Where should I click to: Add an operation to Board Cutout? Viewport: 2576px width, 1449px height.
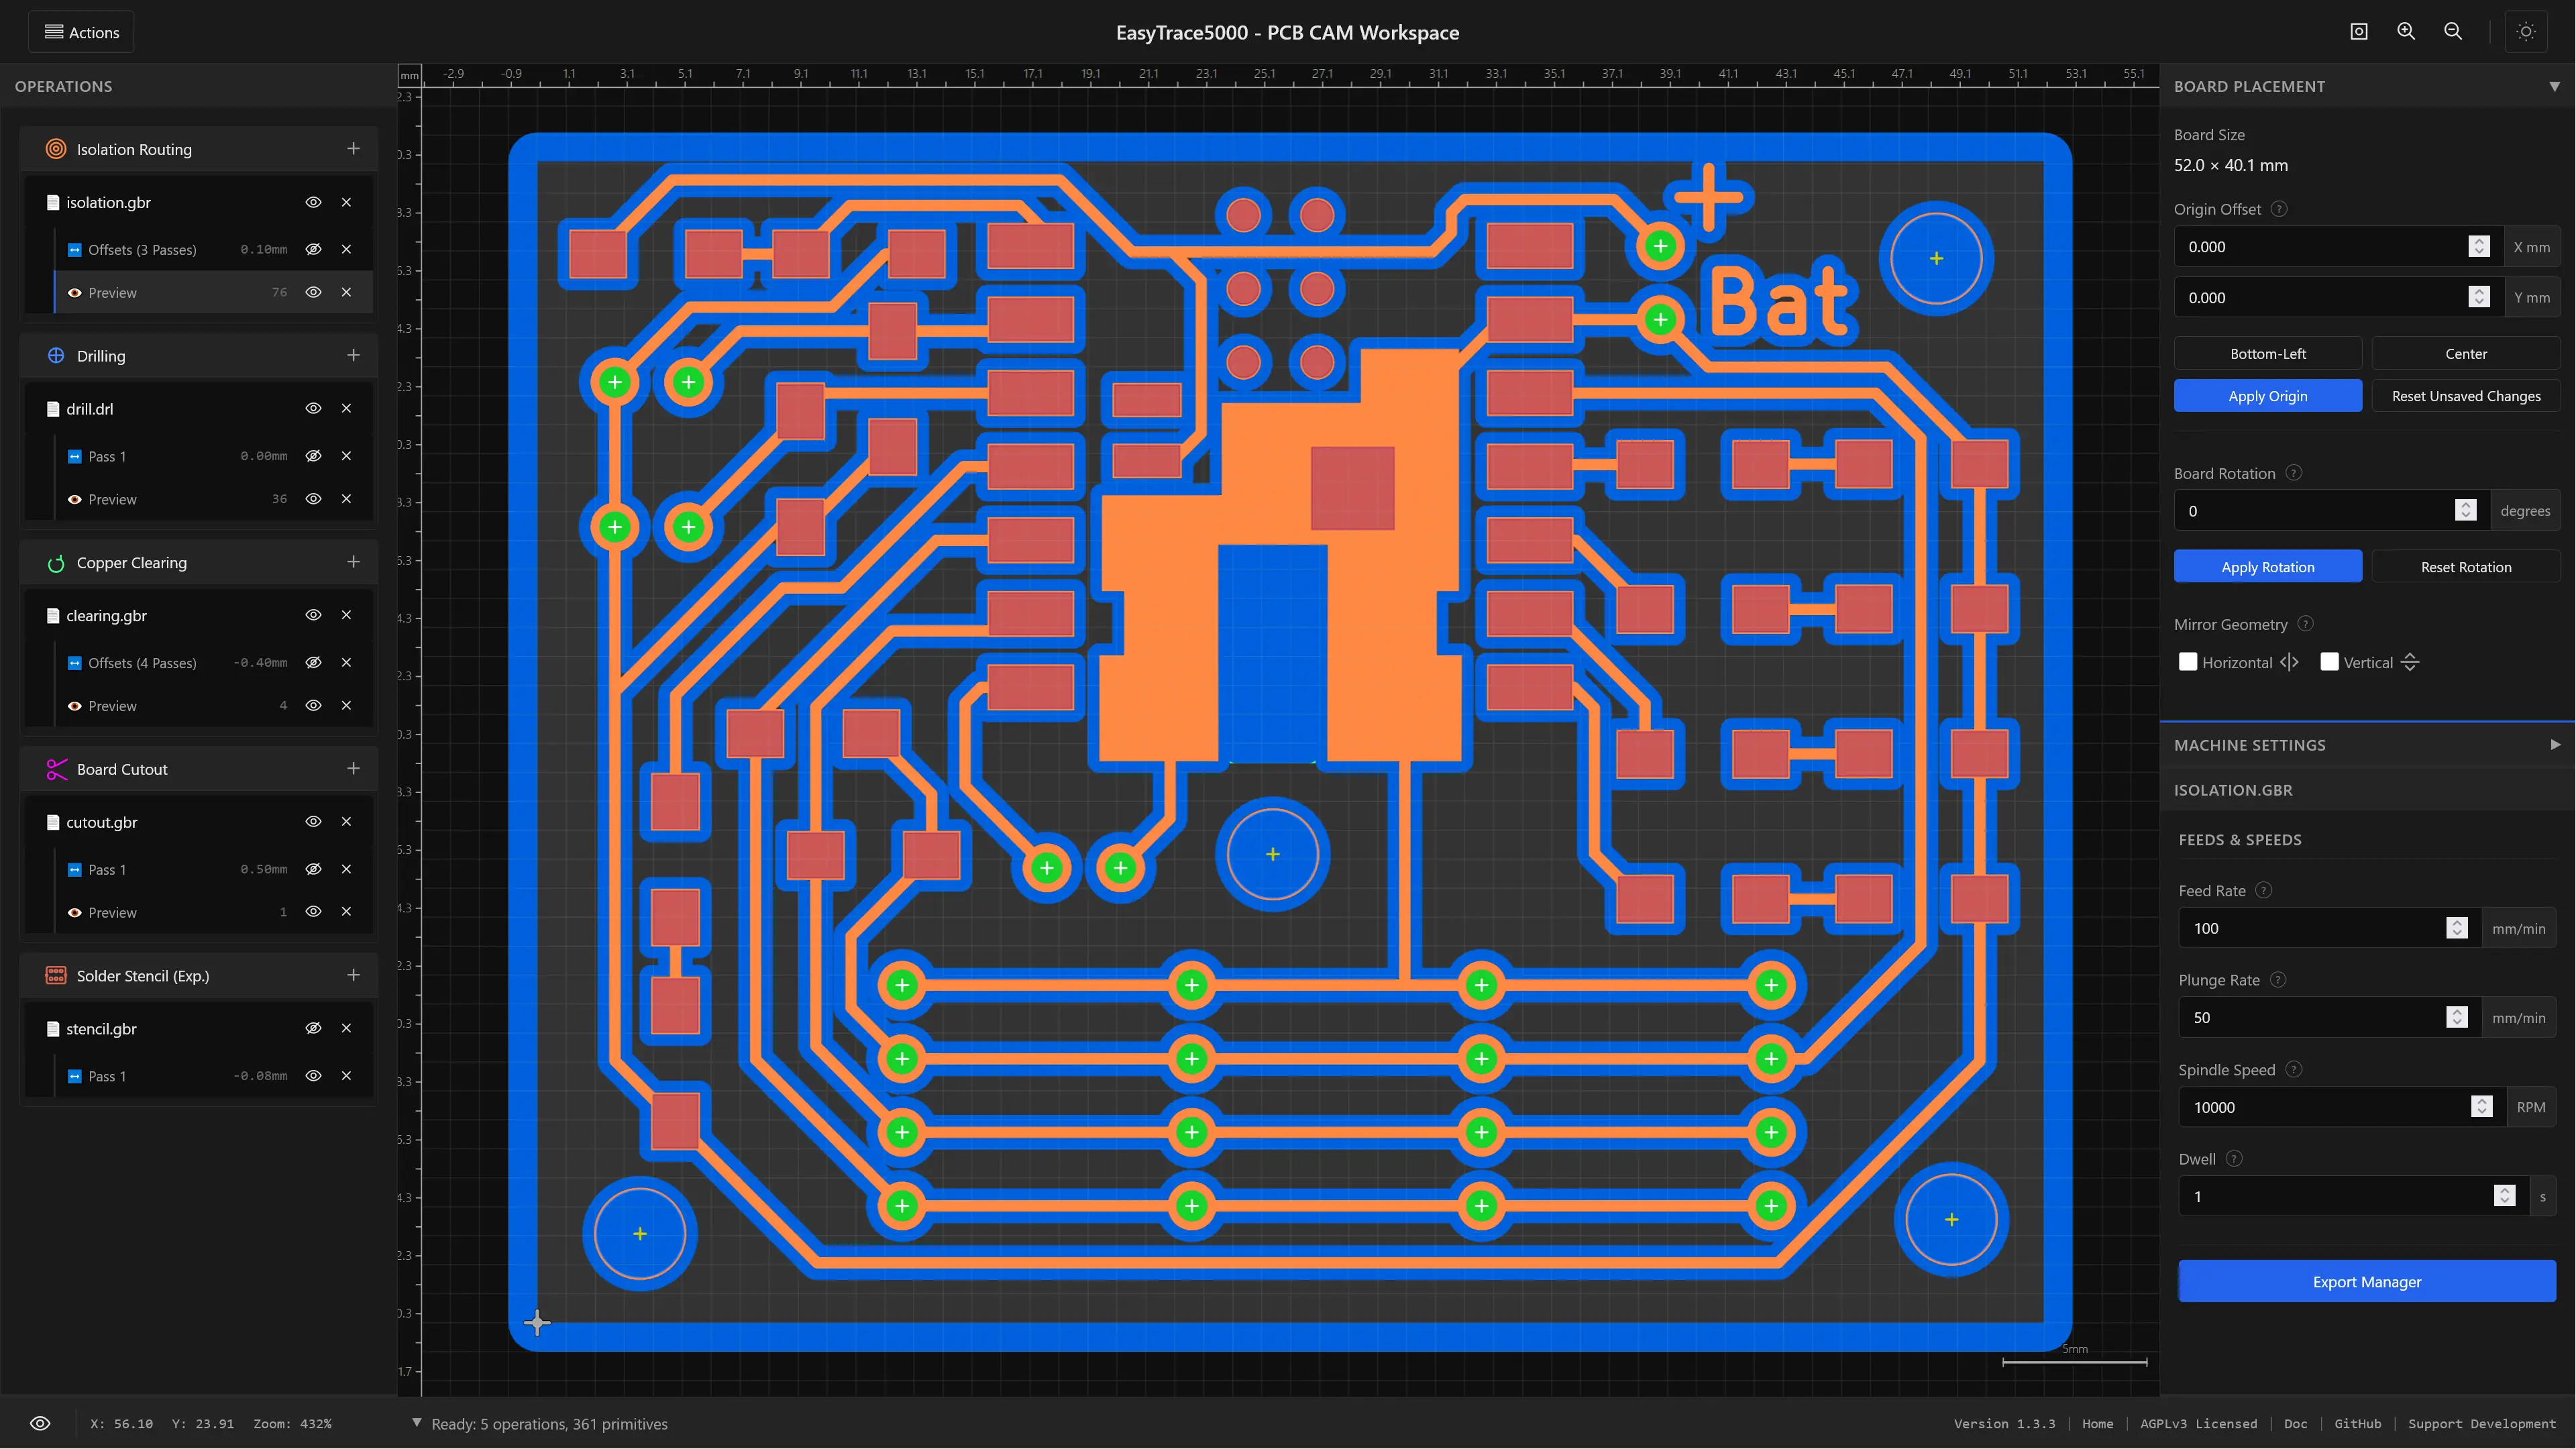(353, 768)
